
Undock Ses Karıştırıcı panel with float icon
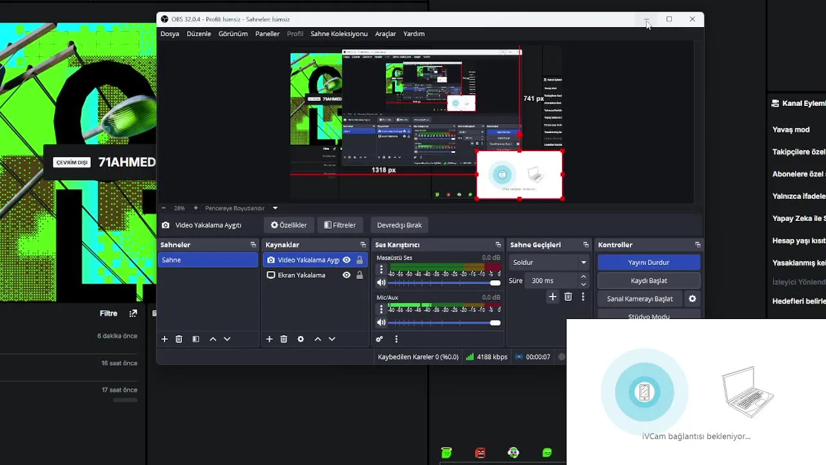498,245
